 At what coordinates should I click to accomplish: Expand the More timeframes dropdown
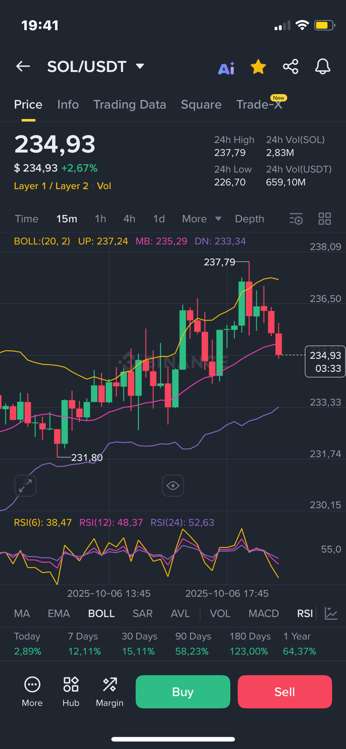tap(202, 219)
